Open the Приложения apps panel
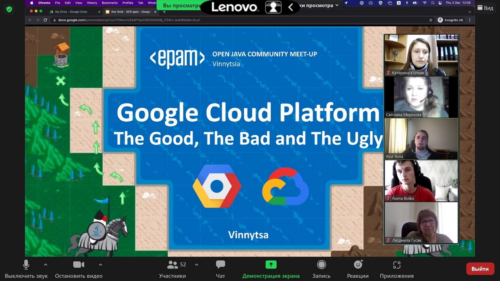Screen dimensions: 500x281 tap(396, 265)
